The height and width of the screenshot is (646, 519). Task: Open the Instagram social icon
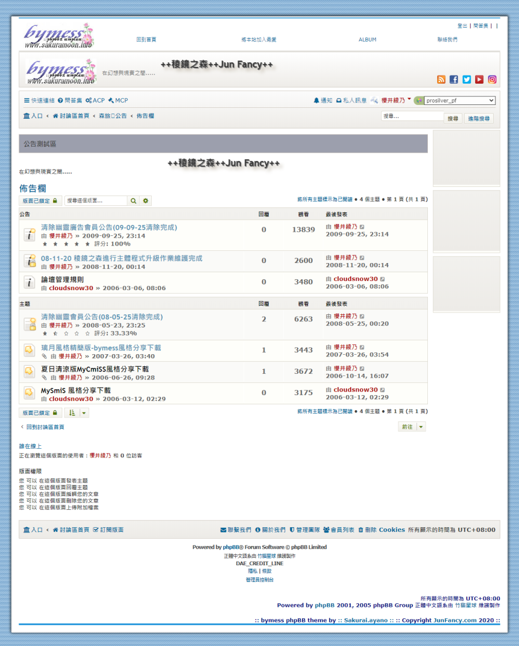pyautogui.click(x=492, y=80)
